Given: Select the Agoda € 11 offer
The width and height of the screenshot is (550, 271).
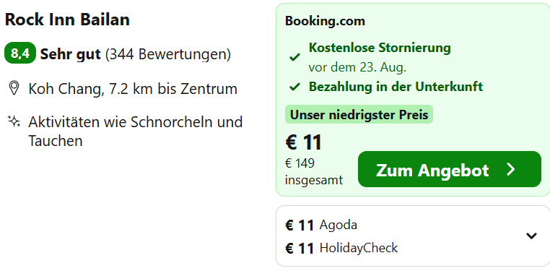Looking at the screenshot, I should click(x=321, y=225).
